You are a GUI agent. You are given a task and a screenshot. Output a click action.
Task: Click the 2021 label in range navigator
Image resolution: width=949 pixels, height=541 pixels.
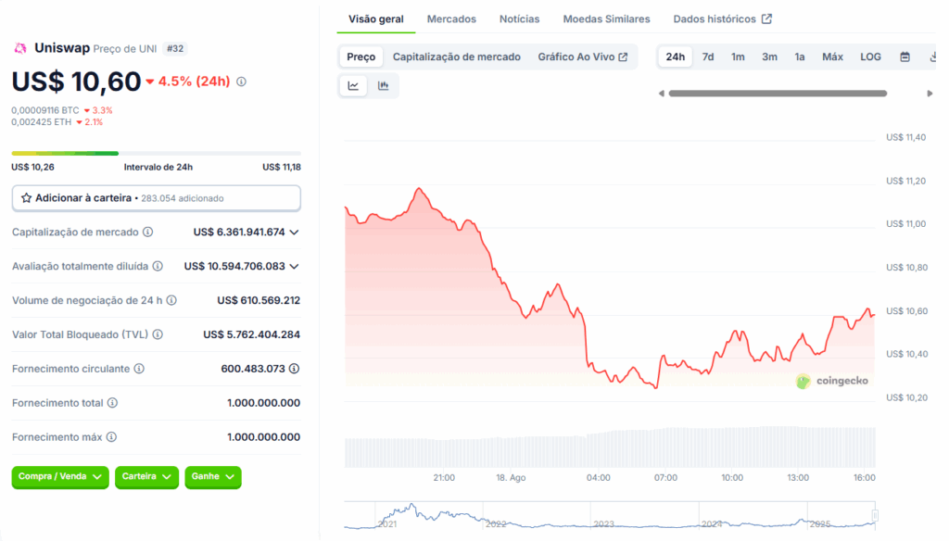387,524
